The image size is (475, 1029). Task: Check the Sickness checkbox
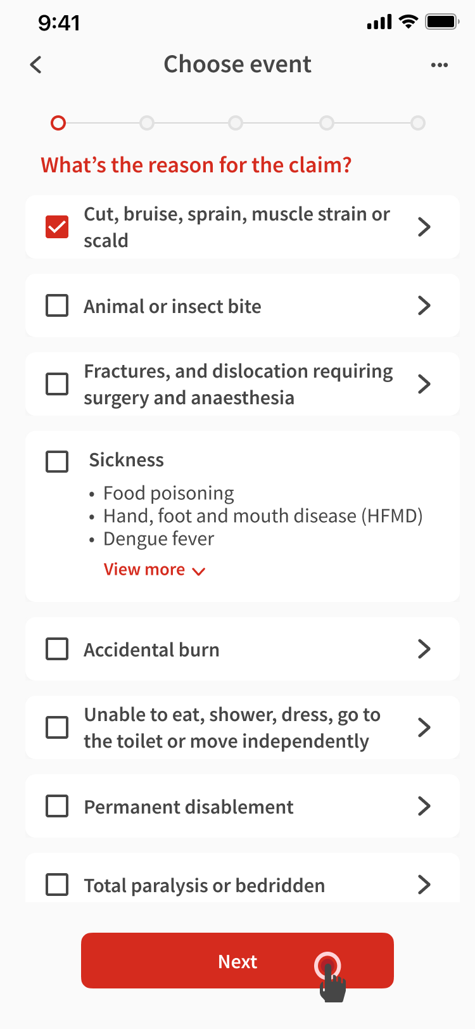pyautogui.click(x=57, y=461)
